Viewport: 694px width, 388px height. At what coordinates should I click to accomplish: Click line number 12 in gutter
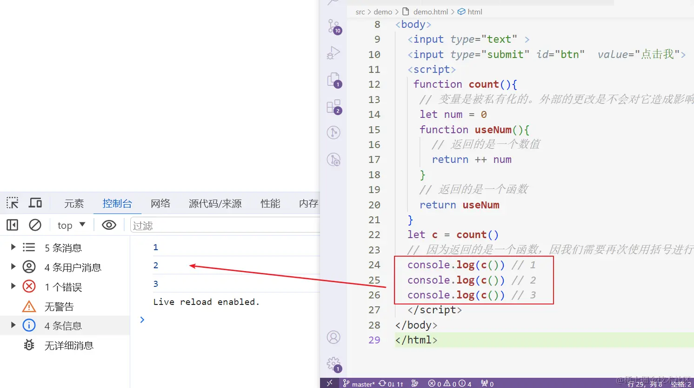coord(374,84)
